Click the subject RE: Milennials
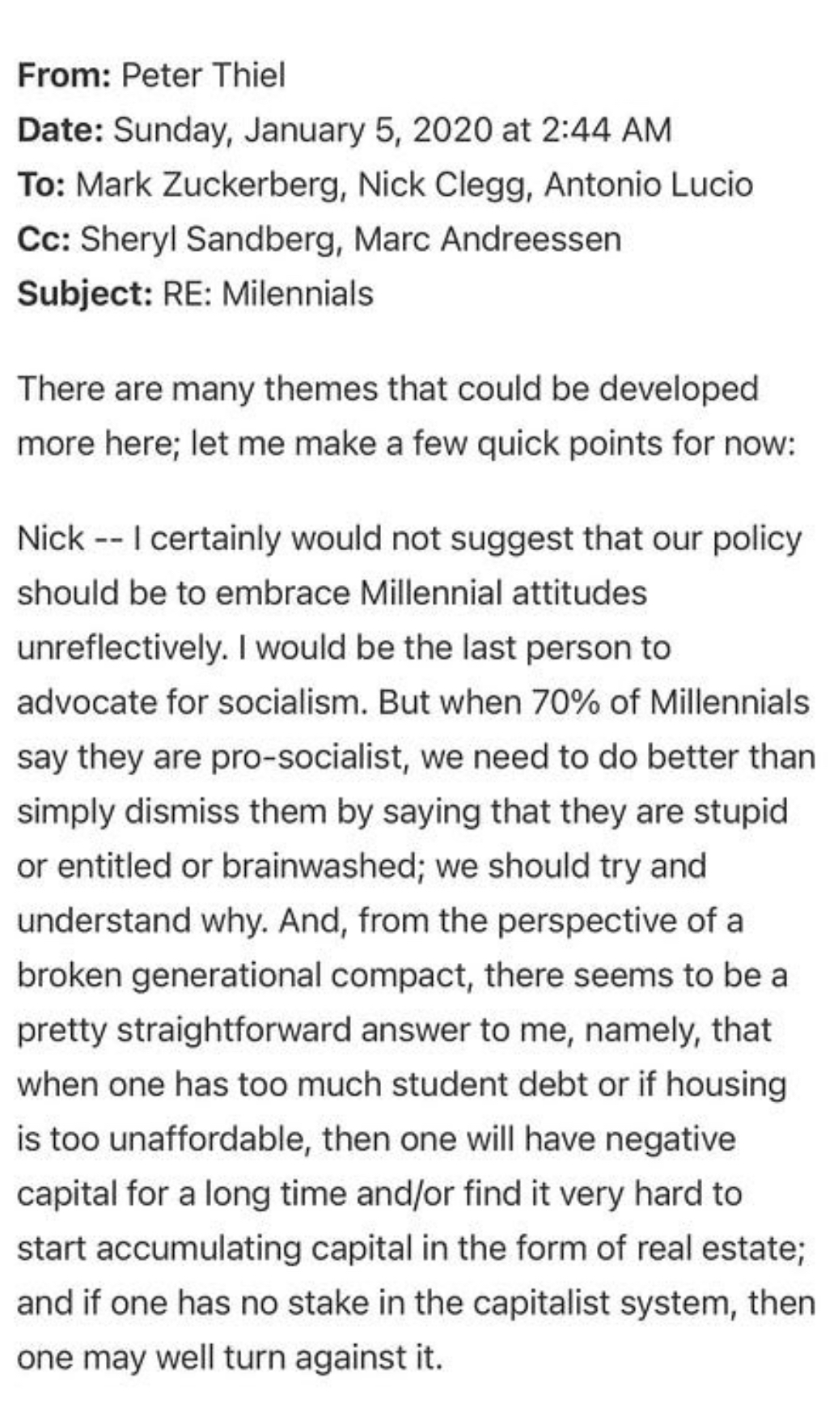This screenshot has width=838, height=1408. (x=268, y=294)
